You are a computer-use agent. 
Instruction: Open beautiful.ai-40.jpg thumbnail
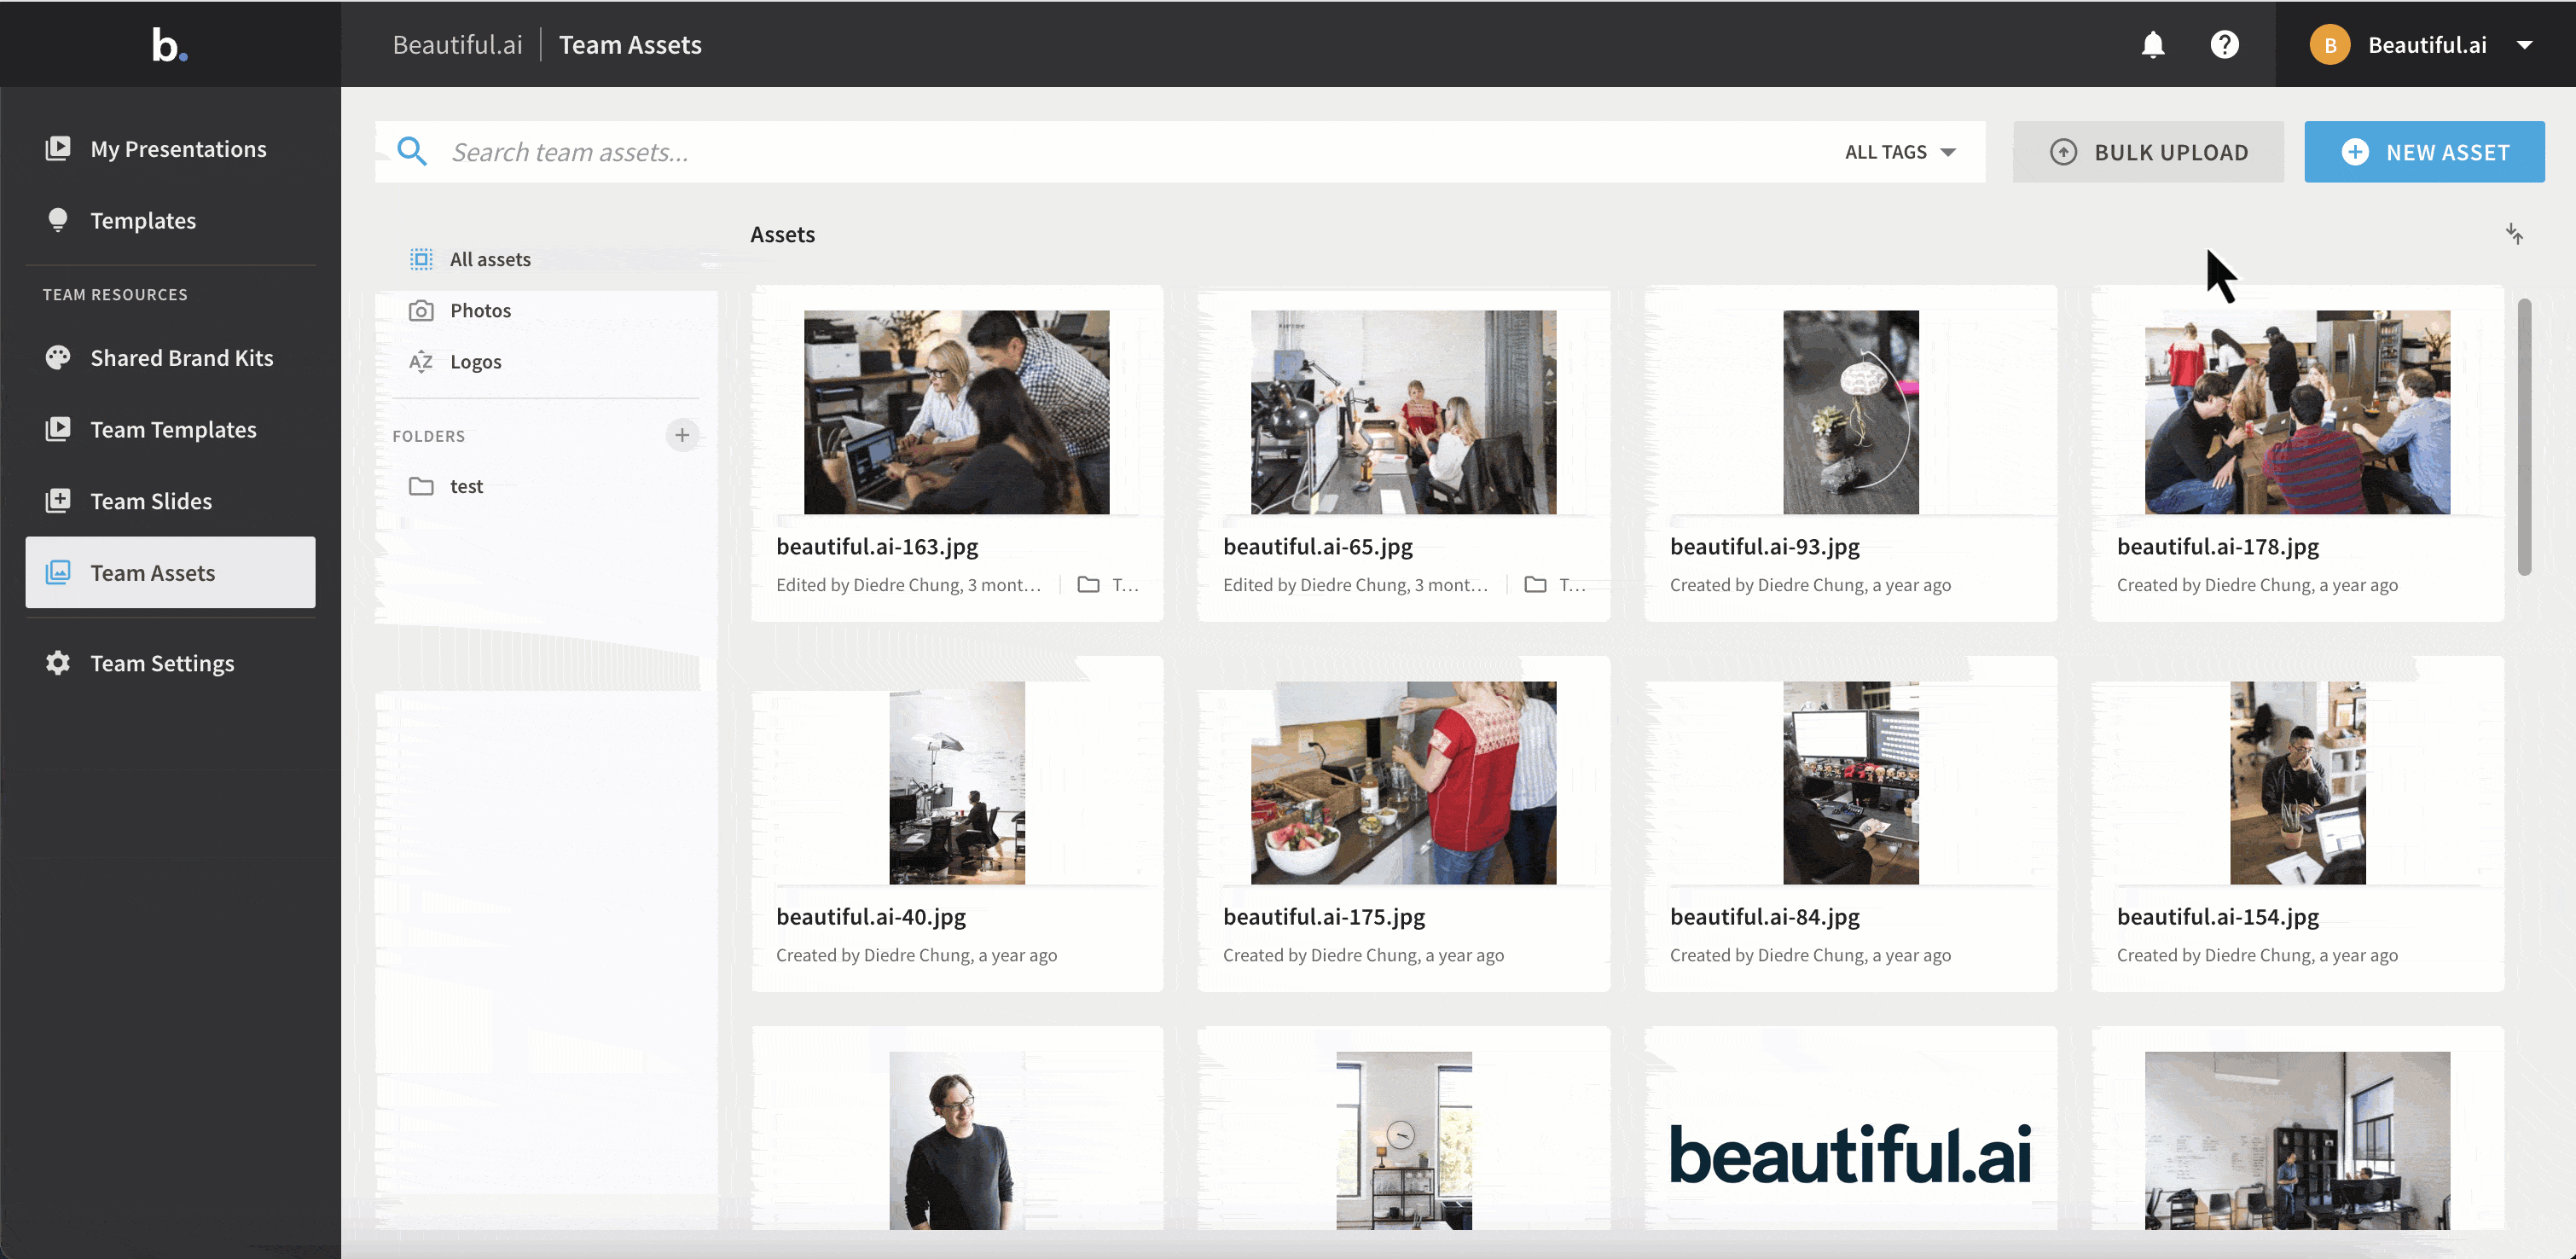click(x=957, y=783)
